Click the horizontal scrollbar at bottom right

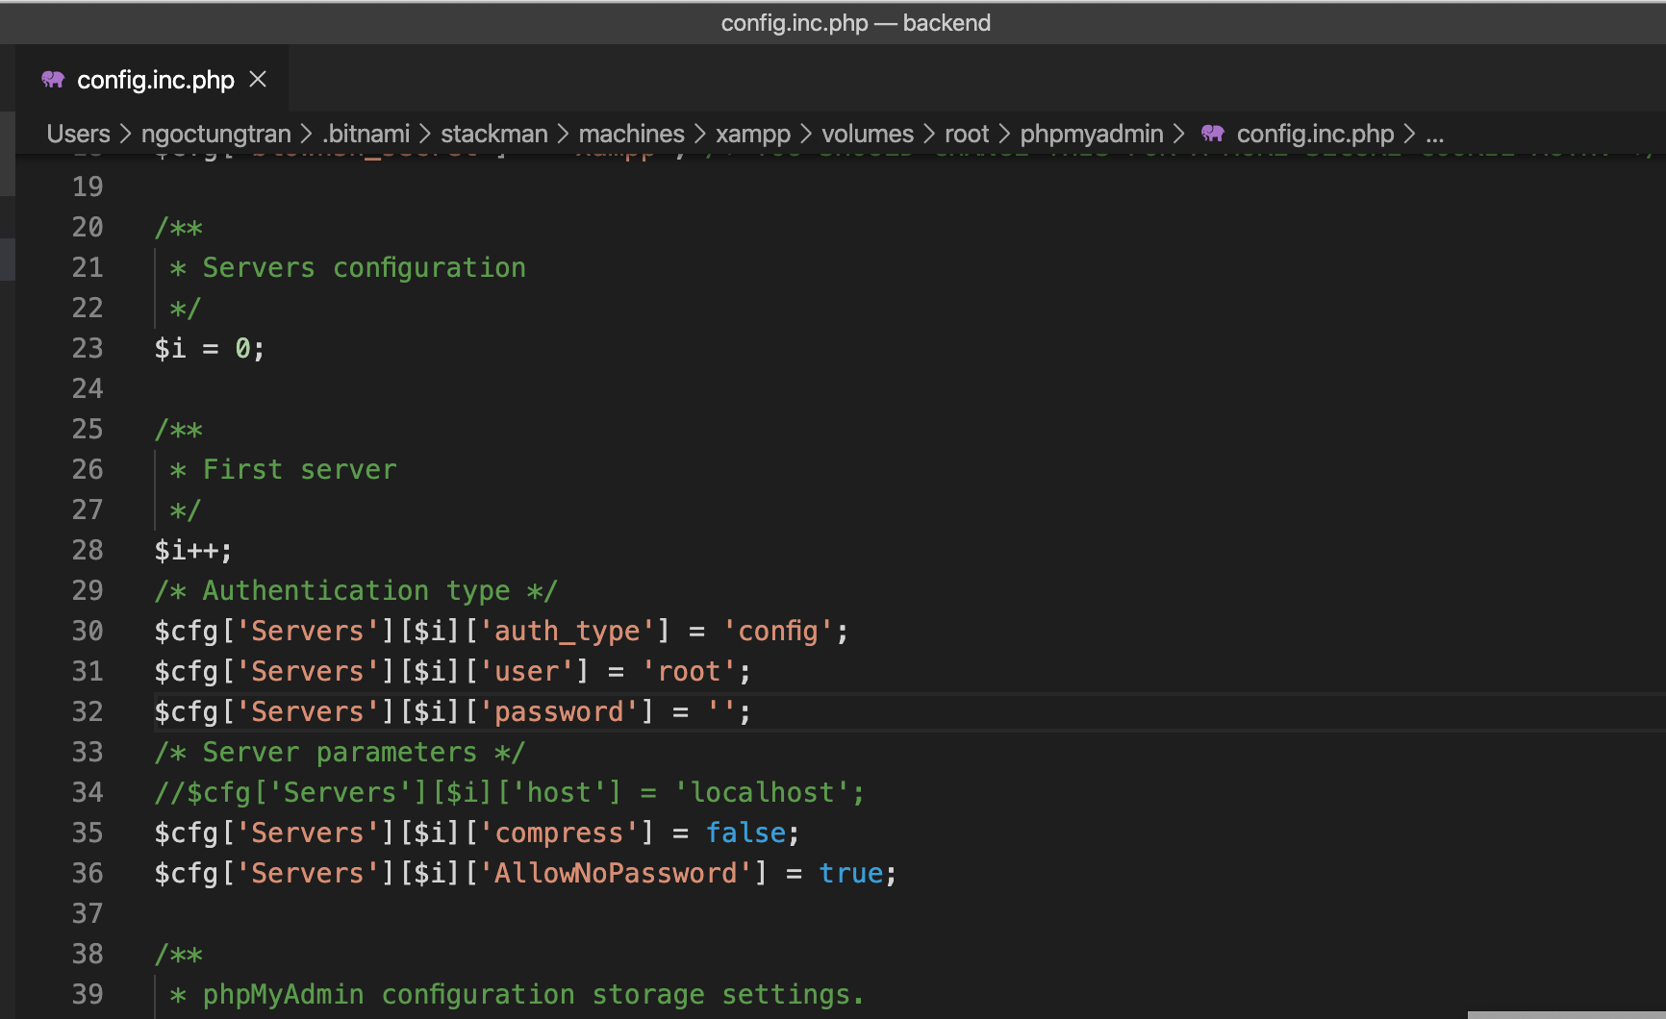click(x=1566, y=1014)
